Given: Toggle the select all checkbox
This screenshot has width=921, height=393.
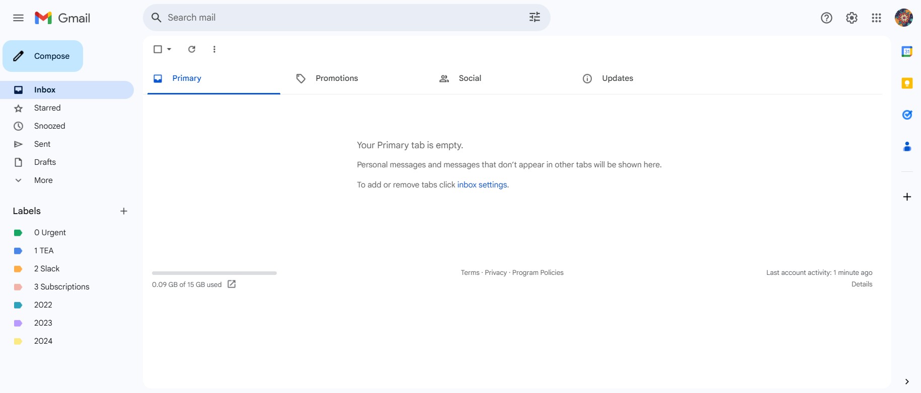Looking at the screenshot, I should 158,49.
